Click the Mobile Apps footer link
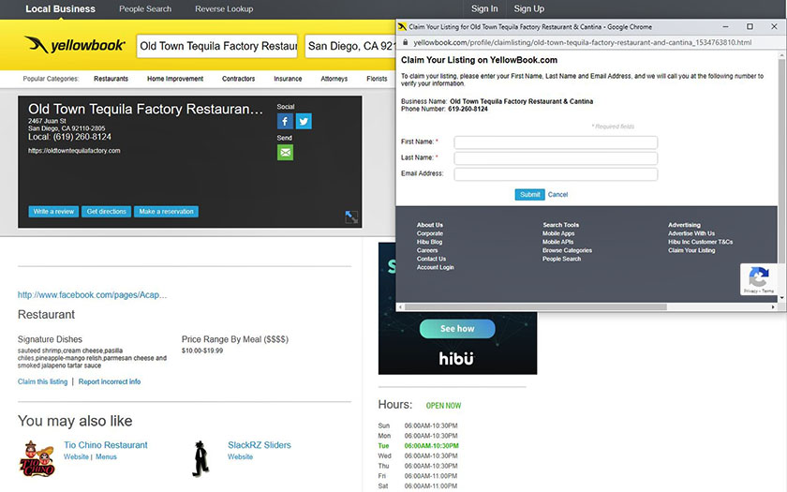This screenshot has height=492, width=787. 558,233
